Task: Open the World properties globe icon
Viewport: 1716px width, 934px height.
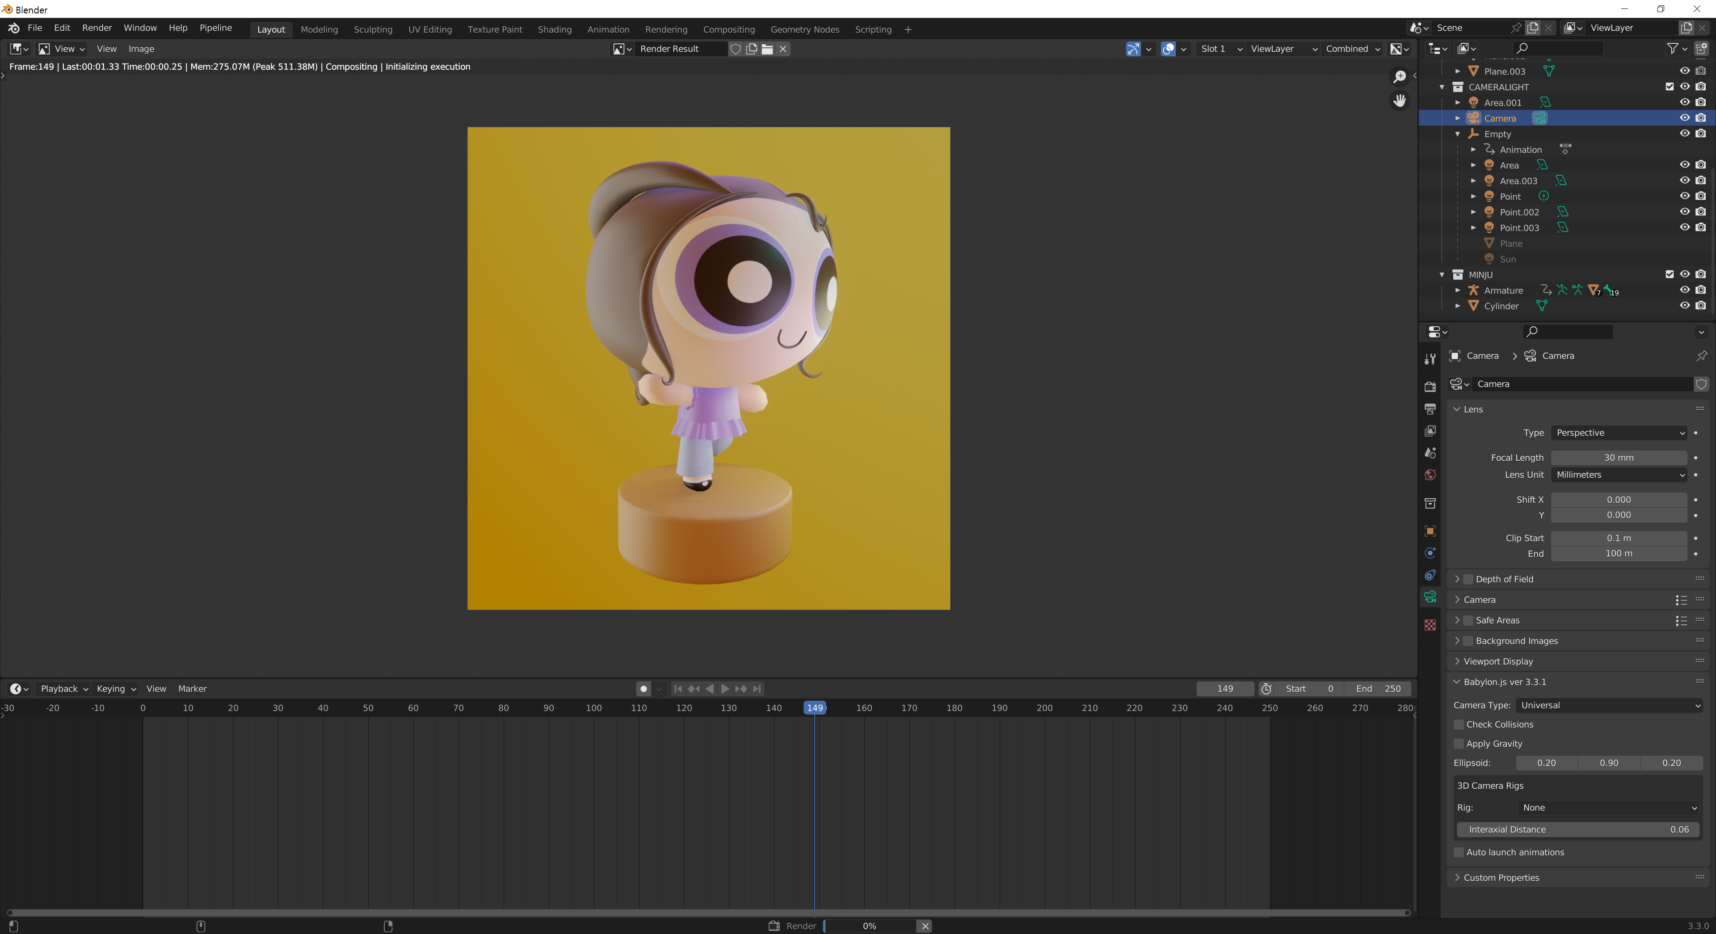Action: point(1430,475)
